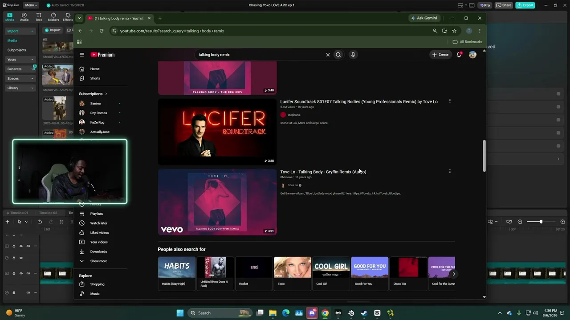
Task: Bookmark this page with the star icon
Action: click(454, 31)
